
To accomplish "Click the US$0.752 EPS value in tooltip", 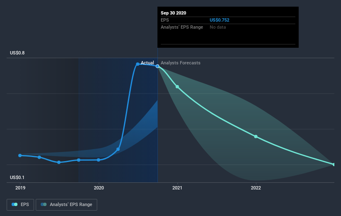I will pyautogui.click(x=219, y=20).
